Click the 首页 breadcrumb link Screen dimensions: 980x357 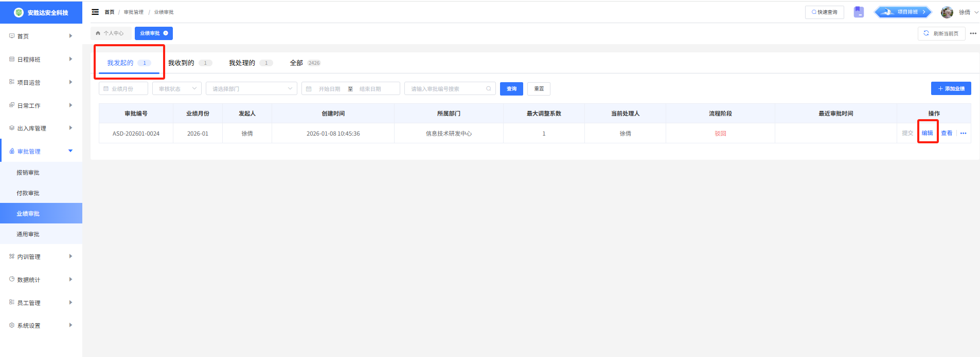coord(110,12)
